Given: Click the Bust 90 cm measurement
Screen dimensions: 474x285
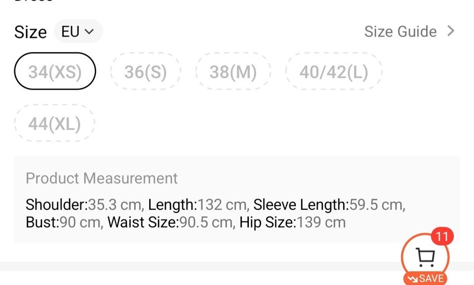Looking at the screenshot, I should coord(64,222).
